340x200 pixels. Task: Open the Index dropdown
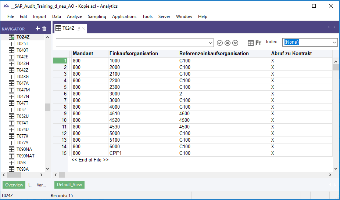point(334,43)
